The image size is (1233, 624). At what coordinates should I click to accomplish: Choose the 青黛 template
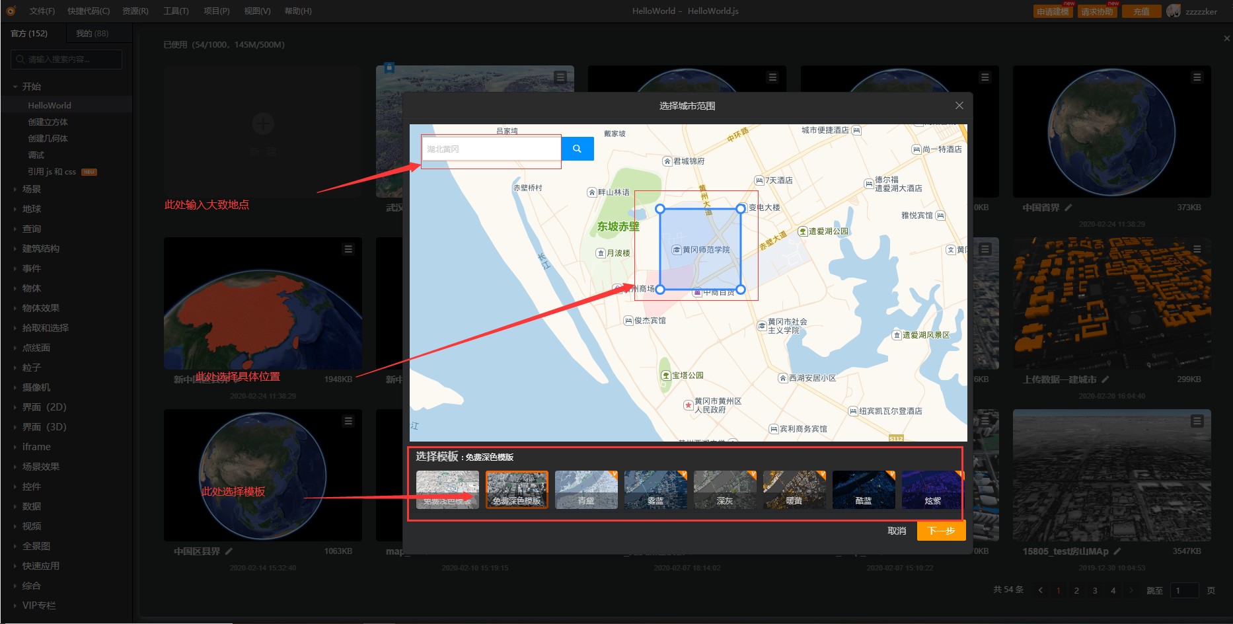pyautogui.click(x=586, y=490)
